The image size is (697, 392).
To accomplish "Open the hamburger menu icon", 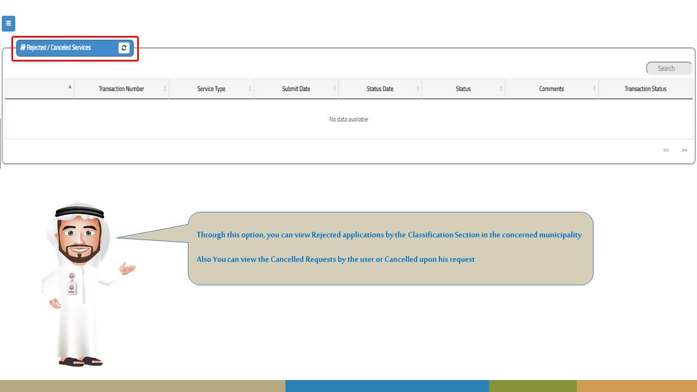I will (8, 23).
